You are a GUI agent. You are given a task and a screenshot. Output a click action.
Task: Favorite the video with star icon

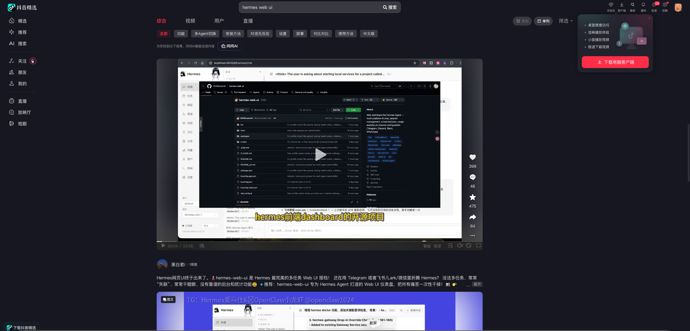(472, 197)
